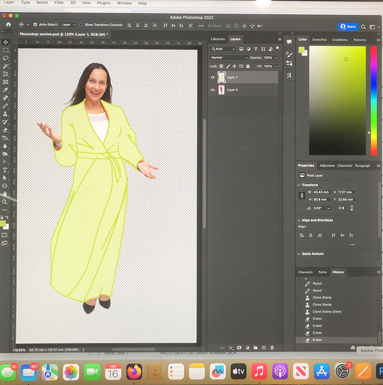Add layer style with fx icon
The image size is (383, 385).
(231, 348)
